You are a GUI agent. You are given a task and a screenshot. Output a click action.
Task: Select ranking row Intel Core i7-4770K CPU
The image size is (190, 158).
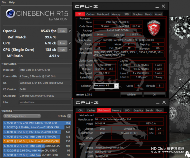[37, 123]
